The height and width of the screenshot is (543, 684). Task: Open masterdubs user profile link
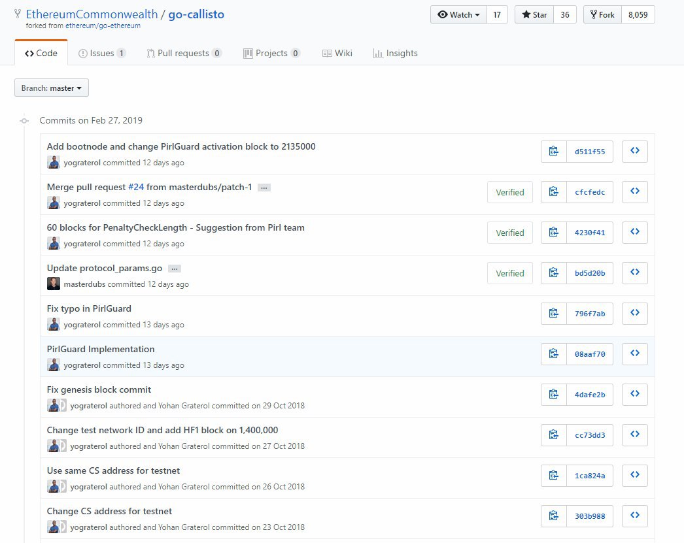coord(84,284)
